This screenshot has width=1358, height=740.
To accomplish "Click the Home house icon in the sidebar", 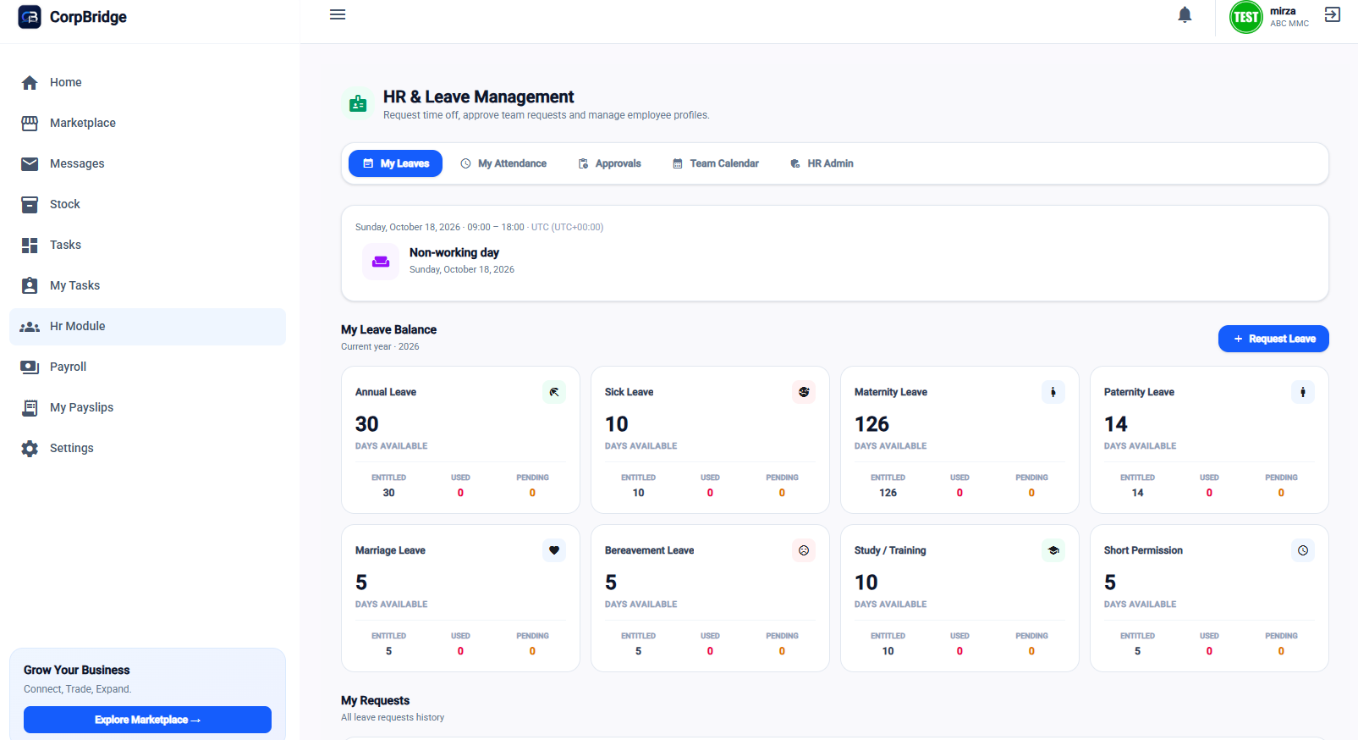I will (30, 82).
